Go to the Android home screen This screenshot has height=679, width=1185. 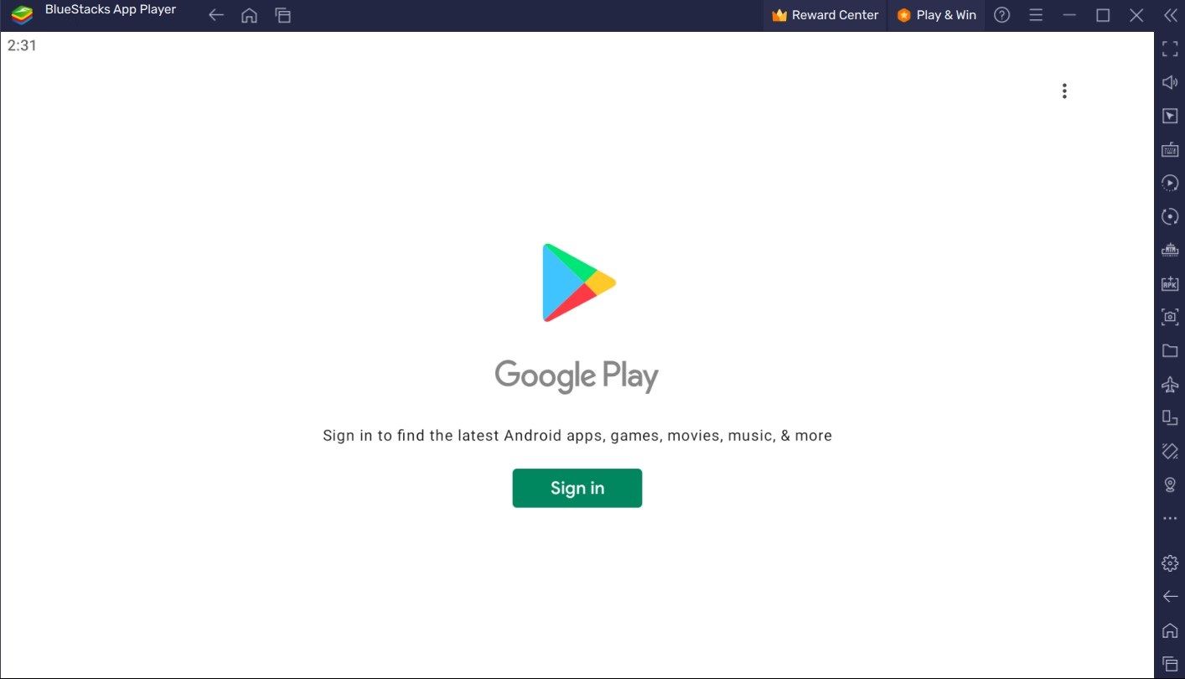click(x=1170, y=630)
